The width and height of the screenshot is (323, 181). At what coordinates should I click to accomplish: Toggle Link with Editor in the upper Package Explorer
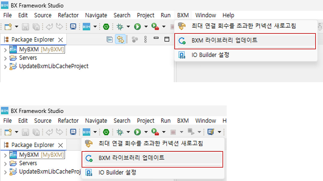coord(120,39)
